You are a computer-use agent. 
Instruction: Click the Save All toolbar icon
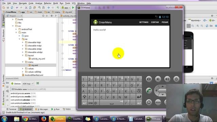click(8, 7)
